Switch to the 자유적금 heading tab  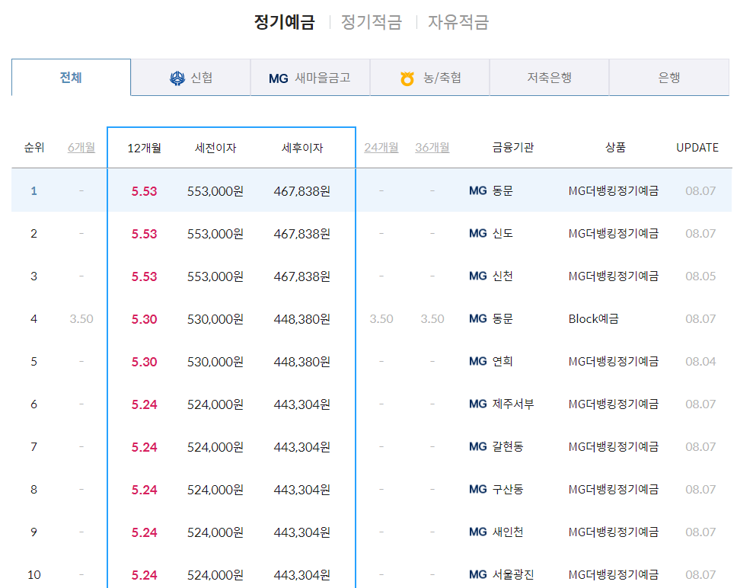click(458, 22)
